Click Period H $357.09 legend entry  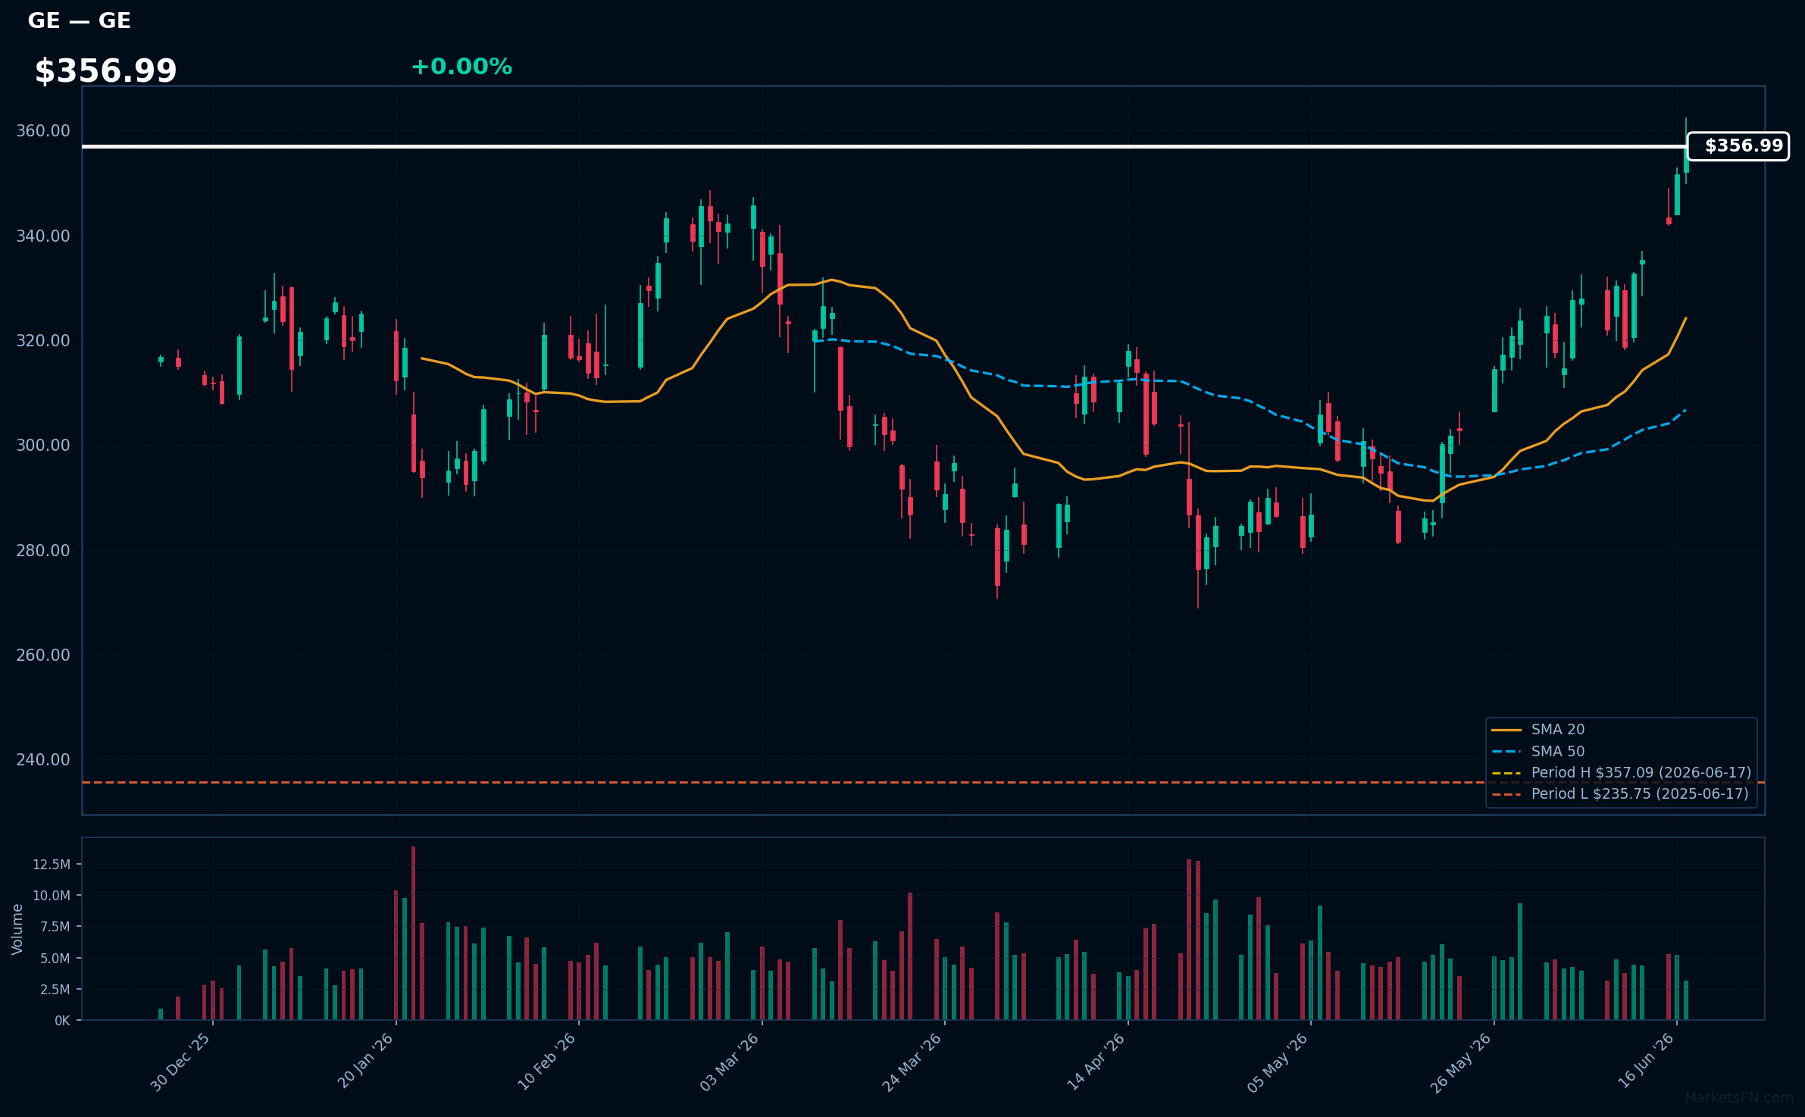pos(1622,773)
